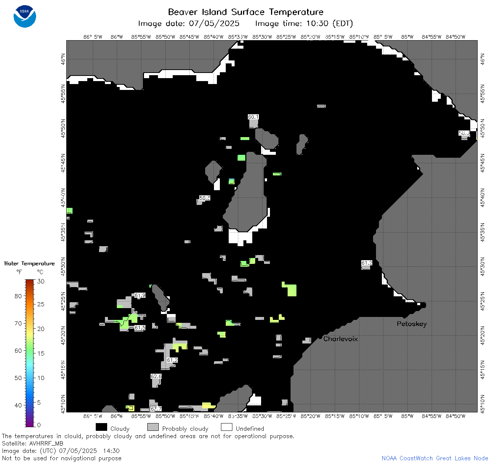The width and height of the screenshot is (492, 464).
Task: Click the °C column header of scale
Action: pyautogui.click(x=40, y=272)
